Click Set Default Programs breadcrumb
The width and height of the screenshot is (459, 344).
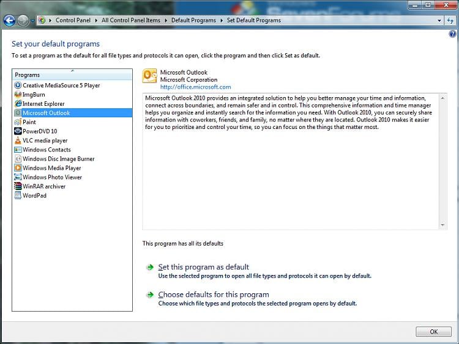click(254, 20)
